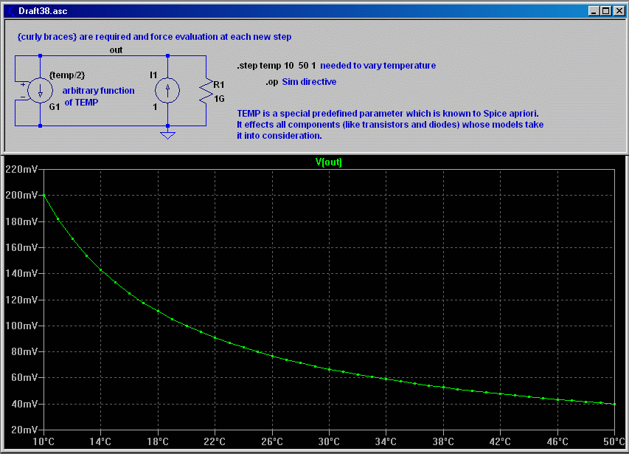The height and width of the screenshot is (454, 629).
Task: Click the 200mV y-axis label
Action: click(x=21, y=196)
